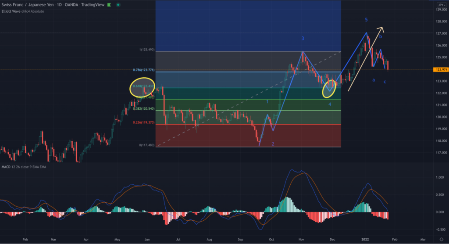Click the Dec label on time axis
The height and width of the screenshot is (244, 449).
(332, 240)
